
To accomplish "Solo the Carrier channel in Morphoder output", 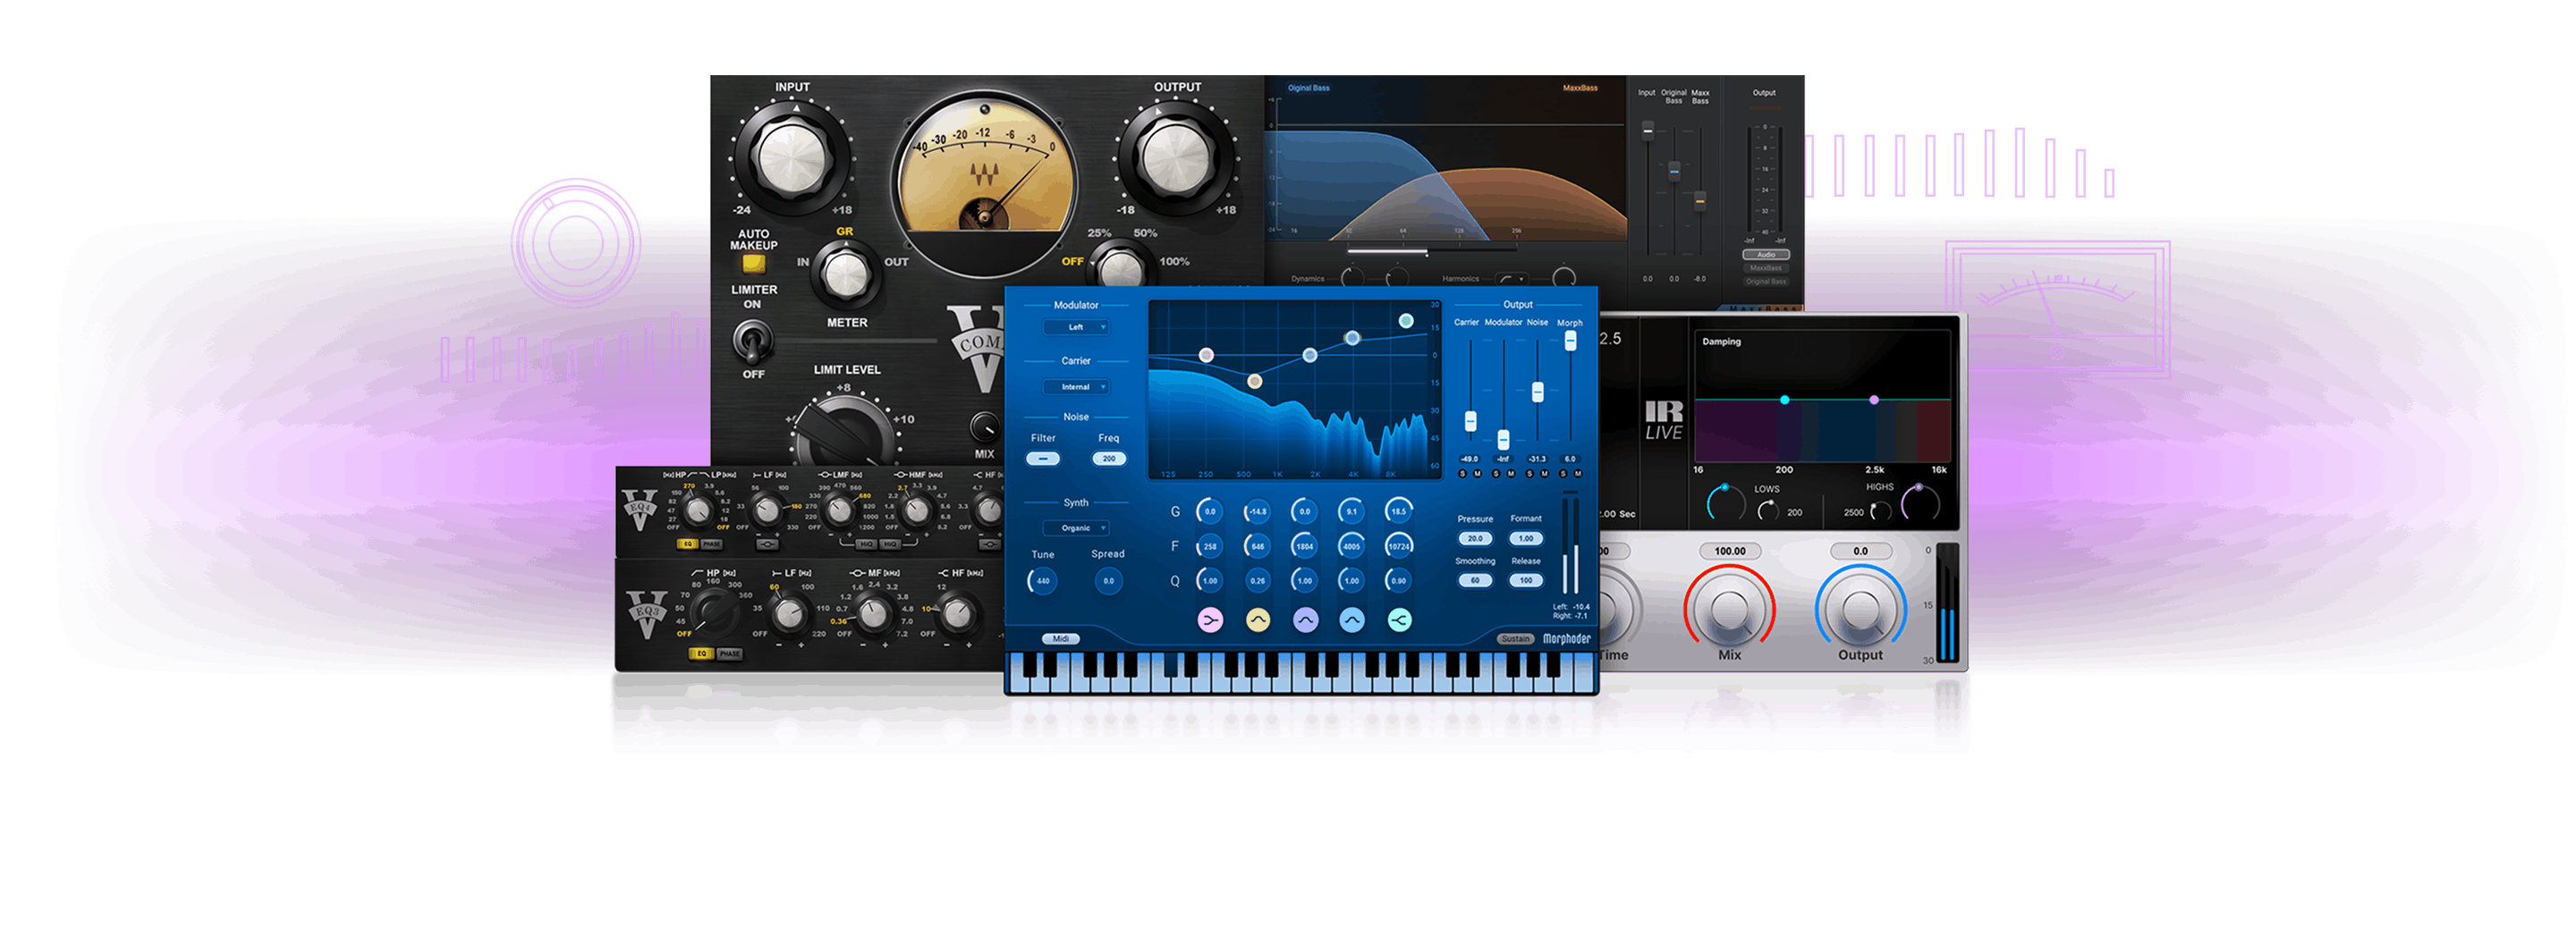I will 1463,474.
